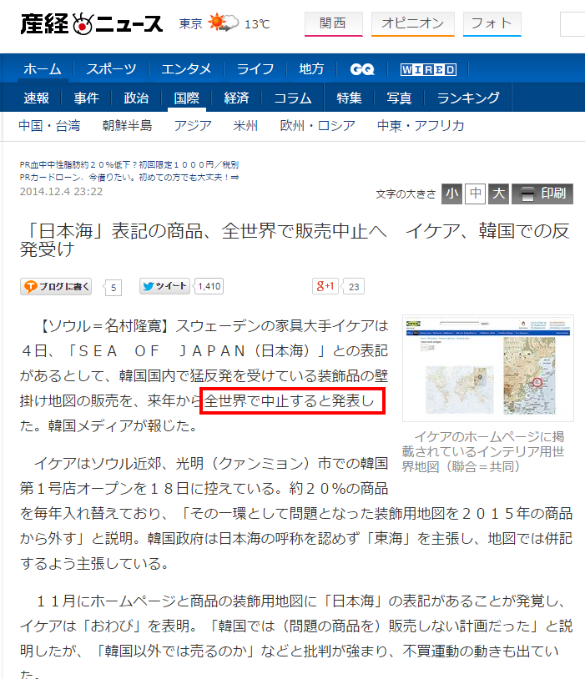
Task: Open the スポーツ section
Action: pos(111,69)
